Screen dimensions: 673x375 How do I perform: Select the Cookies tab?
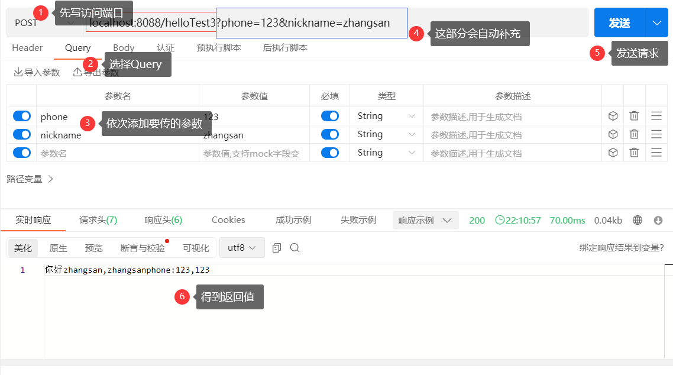point(228,220)
